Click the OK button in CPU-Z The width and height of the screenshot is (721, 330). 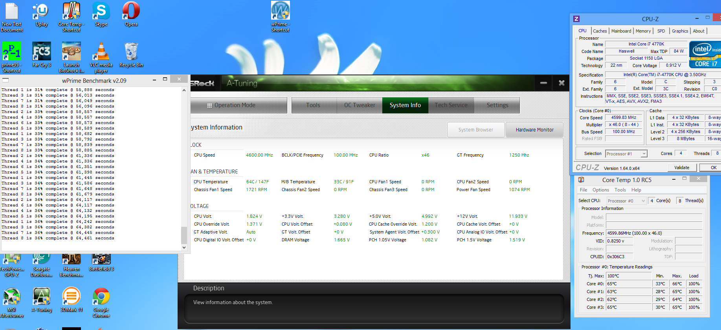tap(710, 168)
